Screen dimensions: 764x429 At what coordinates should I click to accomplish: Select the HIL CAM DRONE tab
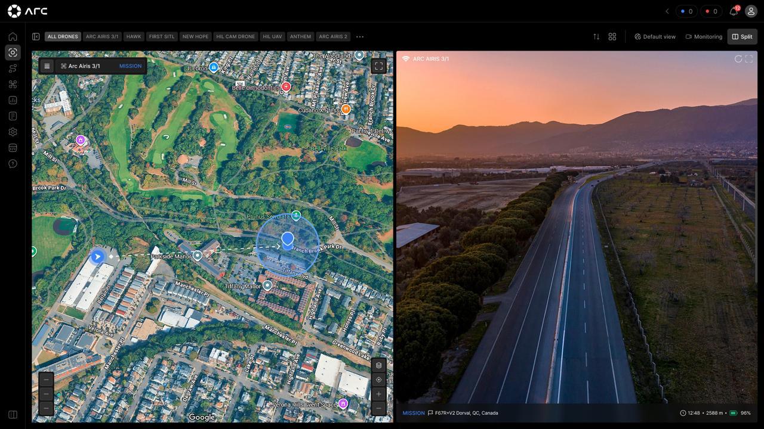click(236, 36)
